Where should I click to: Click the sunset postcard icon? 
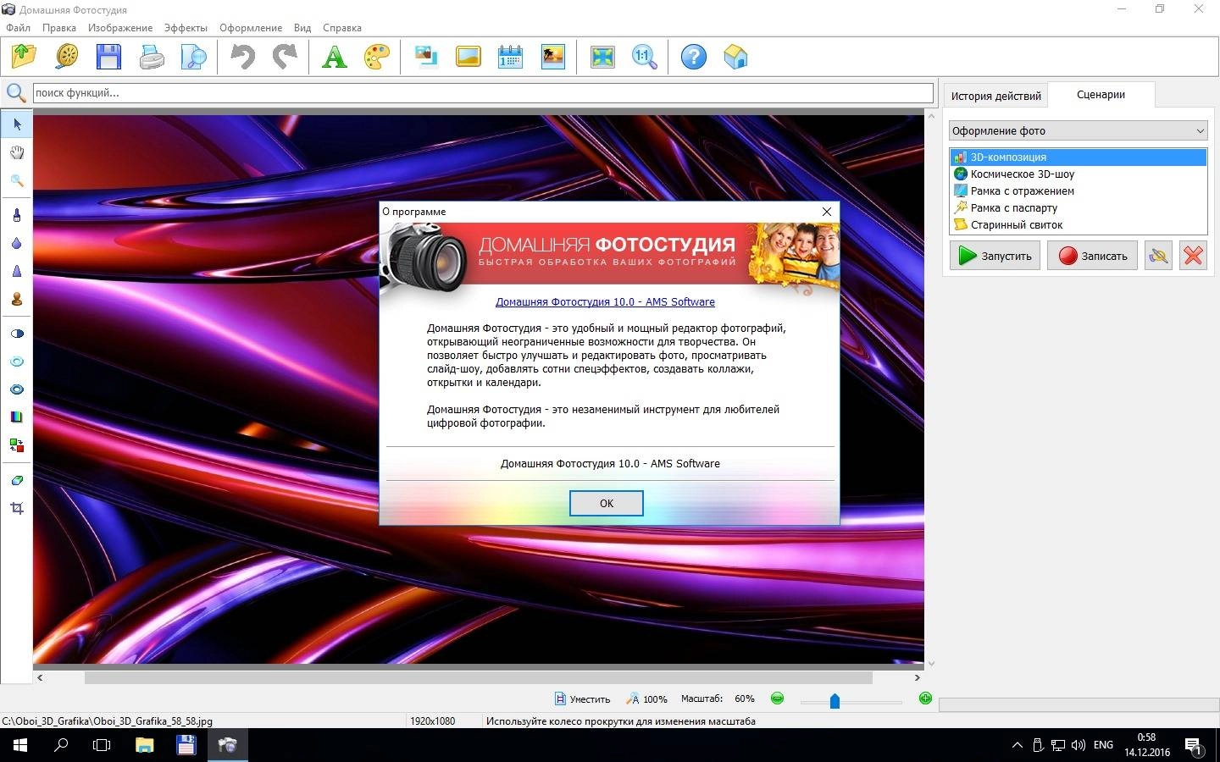pos(553,57)
